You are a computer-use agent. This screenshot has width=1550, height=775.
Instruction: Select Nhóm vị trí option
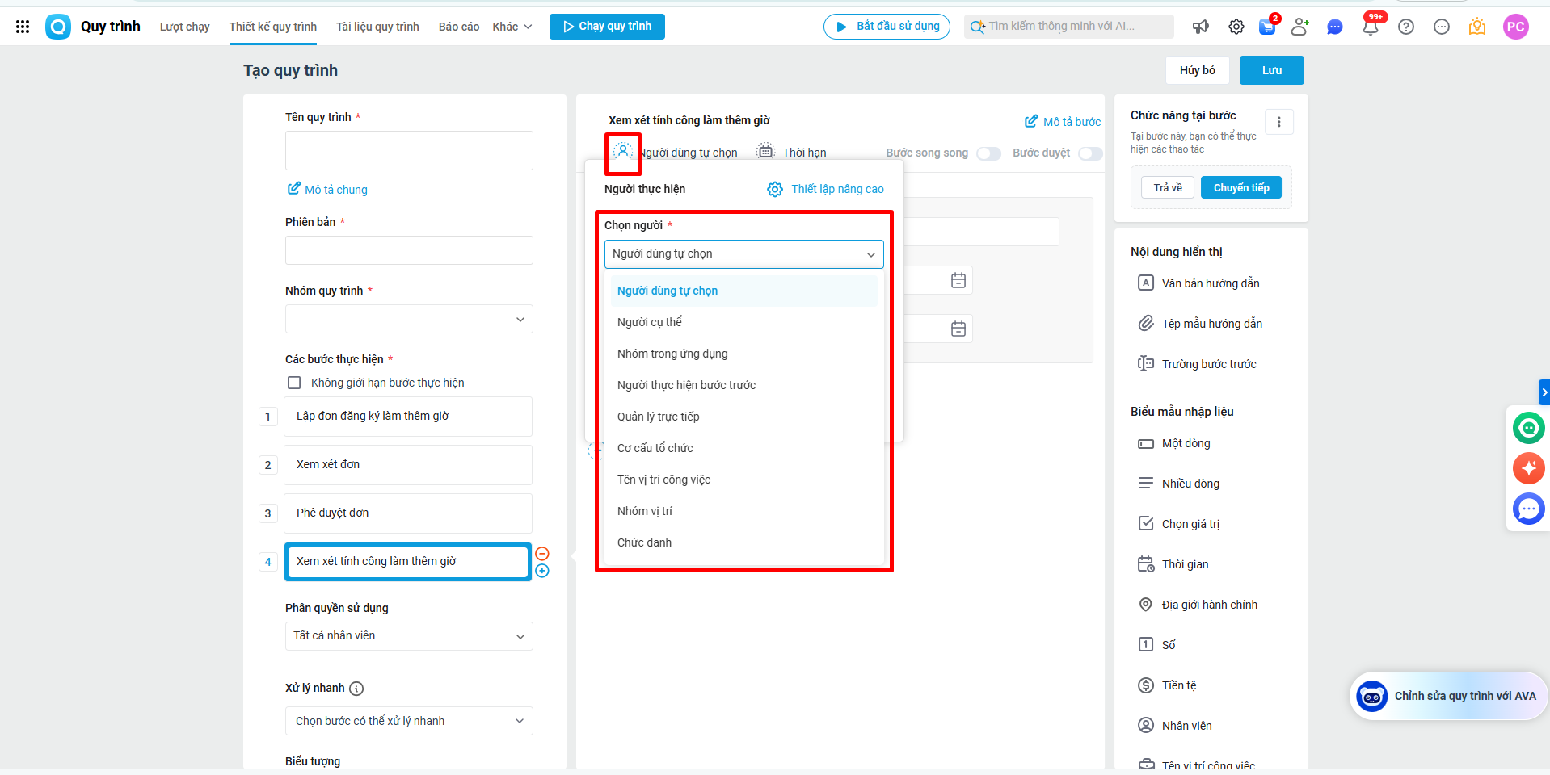click(x=744, y=511)
